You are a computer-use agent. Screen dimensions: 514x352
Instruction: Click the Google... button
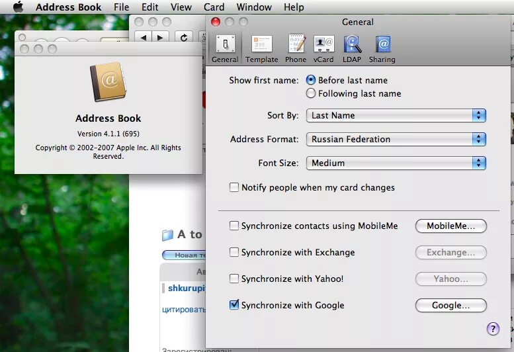pos(450,306)
